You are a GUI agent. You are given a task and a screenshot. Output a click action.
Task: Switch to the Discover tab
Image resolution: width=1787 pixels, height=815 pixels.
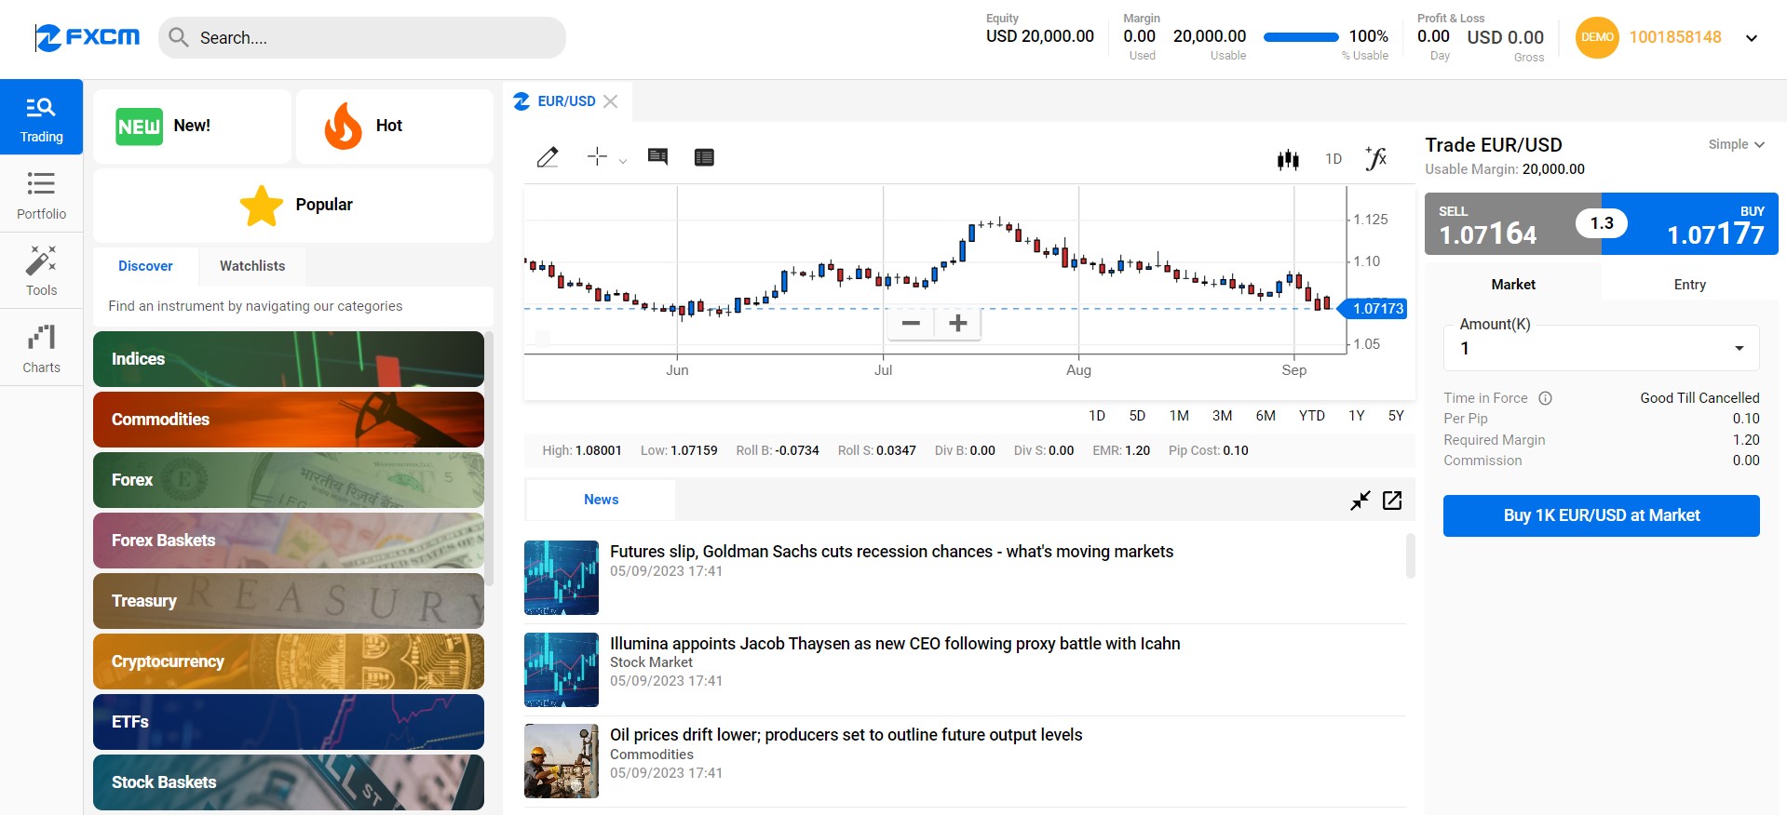tap(145, 266)
